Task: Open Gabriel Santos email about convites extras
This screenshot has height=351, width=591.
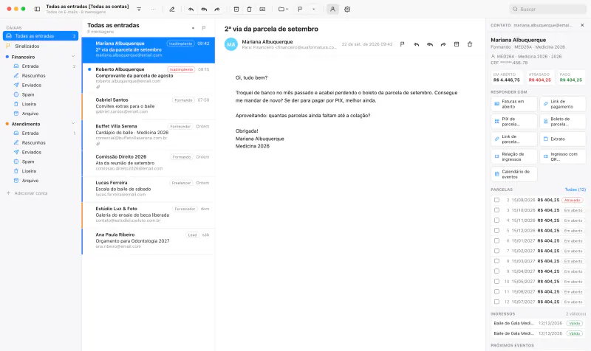Action: [x=148, y=106]
